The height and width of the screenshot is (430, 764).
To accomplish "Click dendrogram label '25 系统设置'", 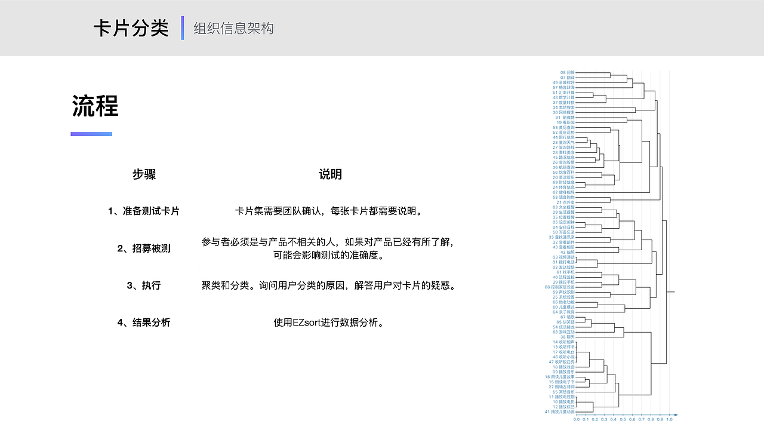I will tap(564, 297).
